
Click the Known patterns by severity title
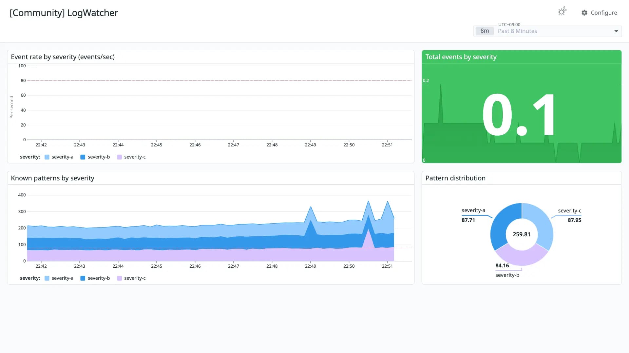[52, 178]
